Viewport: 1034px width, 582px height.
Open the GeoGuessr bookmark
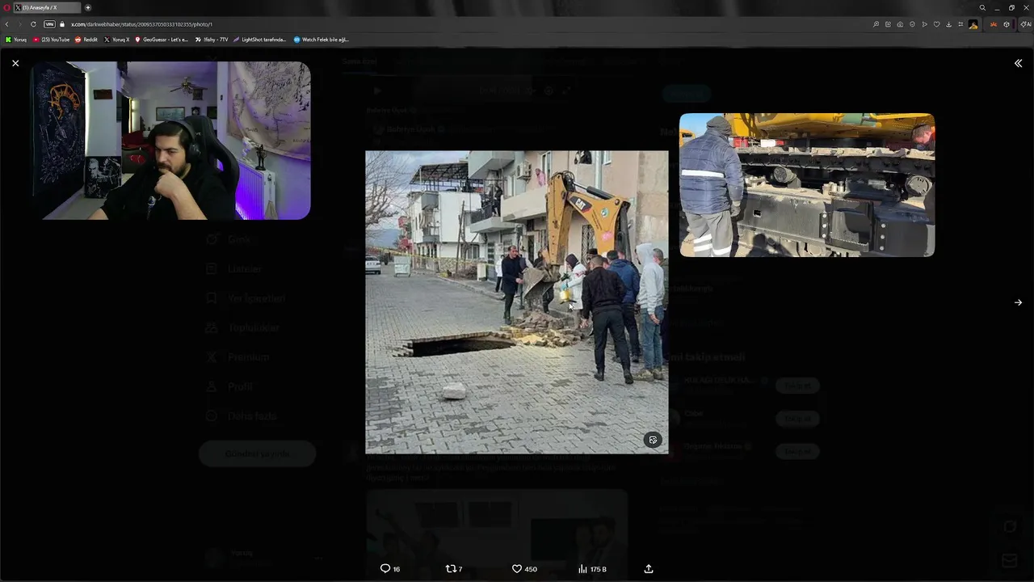162,40
